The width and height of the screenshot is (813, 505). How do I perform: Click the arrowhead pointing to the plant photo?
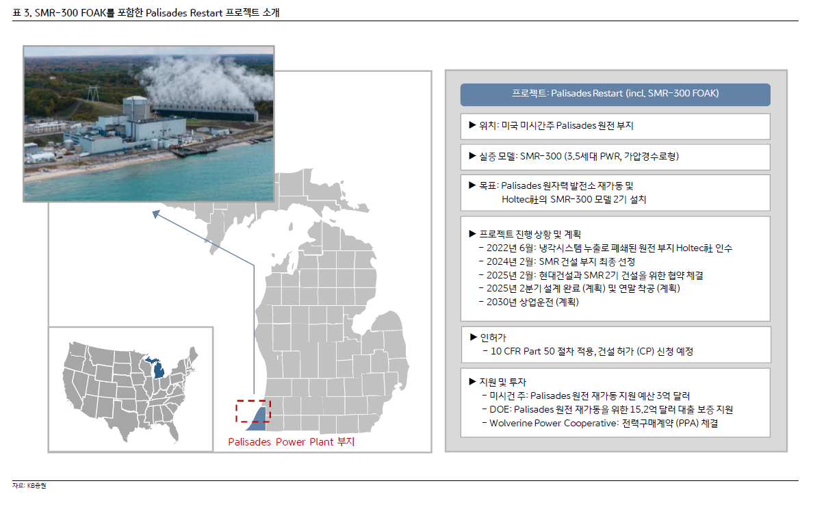pos(156,214)
